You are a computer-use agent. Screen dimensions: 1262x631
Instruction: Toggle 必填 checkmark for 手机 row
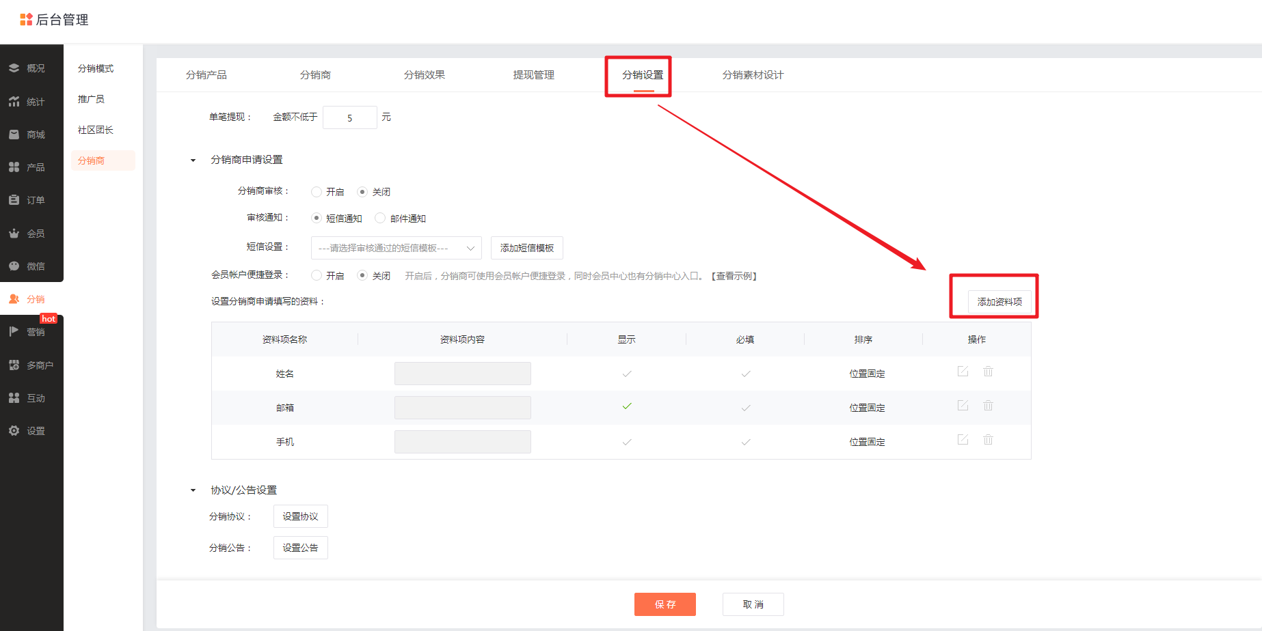pyautogui.click(x=746, y=442)
